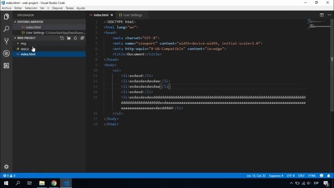The height and width of the screenshot is (188, 334).
Task: Open the Ayuda menu
Action: point(81,8)
